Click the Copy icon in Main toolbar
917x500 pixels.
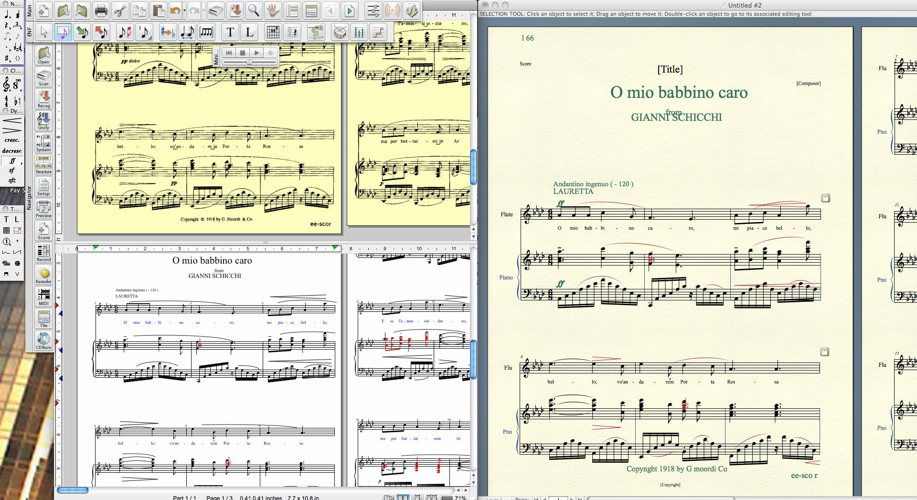pyautogui.click(x=139, y=10)
